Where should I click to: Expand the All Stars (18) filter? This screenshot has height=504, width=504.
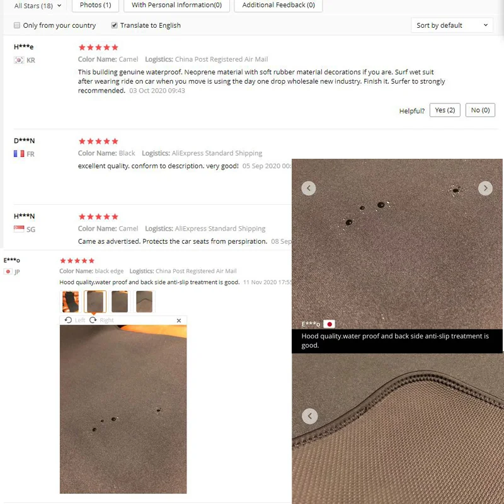pyautogui.click(x=38, y=6)
